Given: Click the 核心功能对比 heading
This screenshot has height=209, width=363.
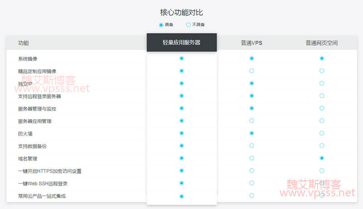Looking at the screenshot, I should (x=181, y=12).
